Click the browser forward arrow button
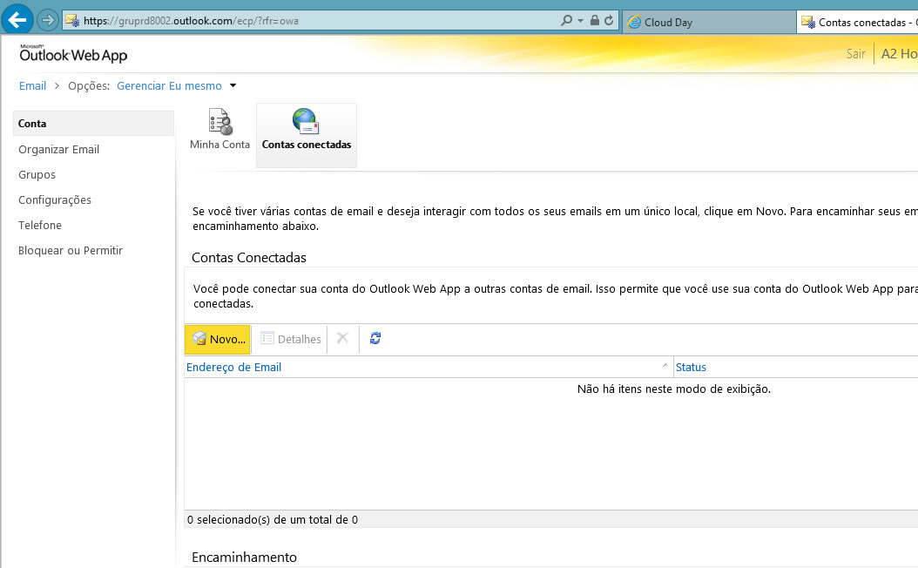 pyautogui.click(x=47, y=19)
